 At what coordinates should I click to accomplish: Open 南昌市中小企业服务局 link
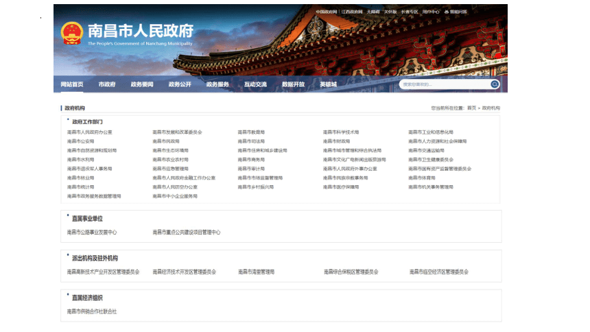(x=175, y=196)
